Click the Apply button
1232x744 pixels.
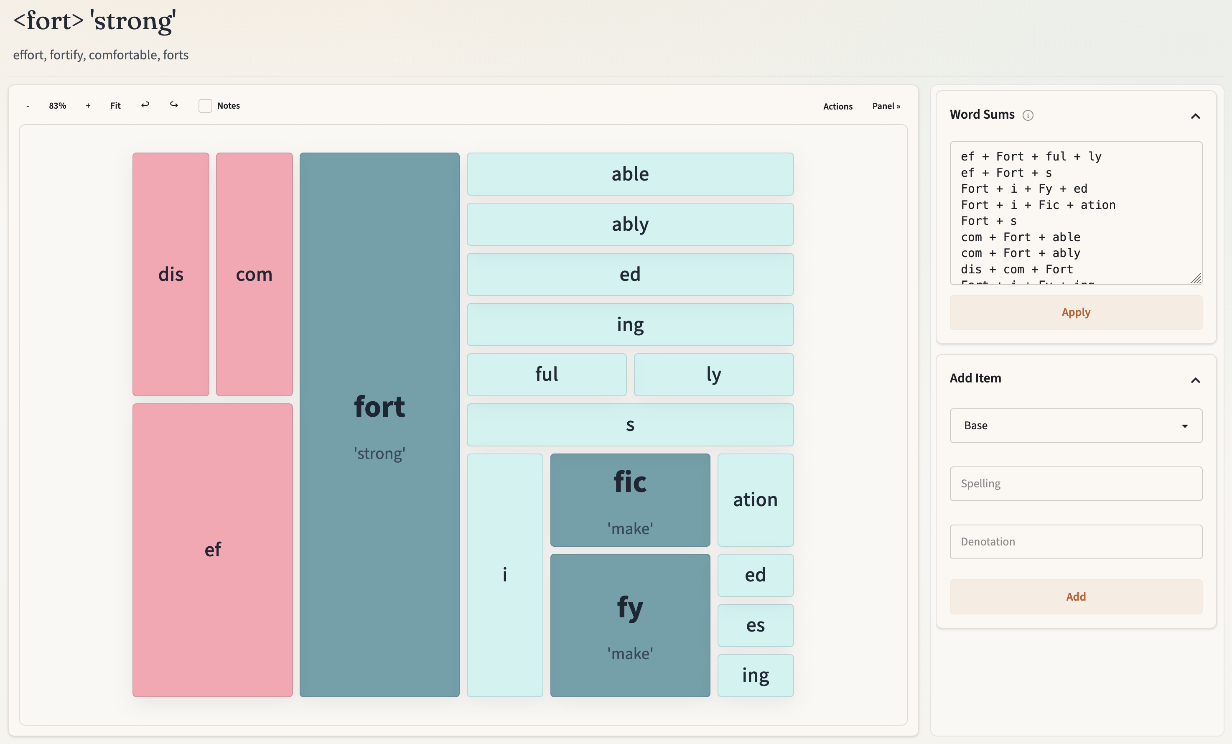click(1076, 313)
